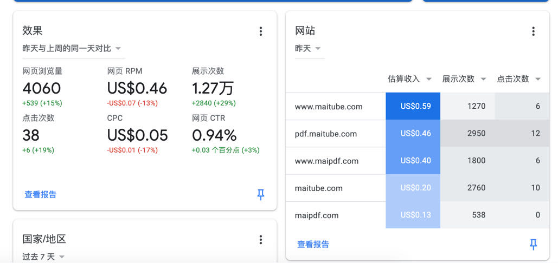Click the US$0.13 revenue cell
558x263 pixels.
tap(413, 215)
